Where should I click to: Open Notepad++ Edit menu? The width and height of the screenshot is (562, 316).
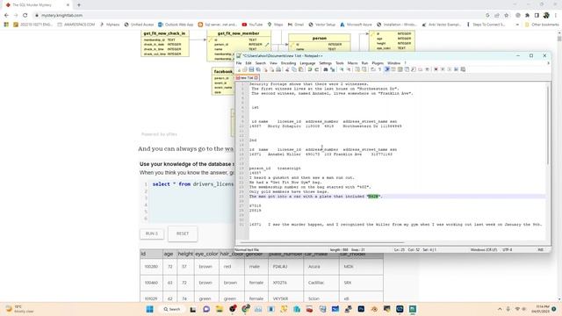coord(249,63)
